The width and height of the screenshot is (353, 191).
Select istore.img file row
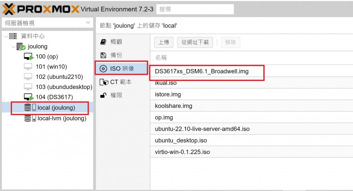[251, 94]
